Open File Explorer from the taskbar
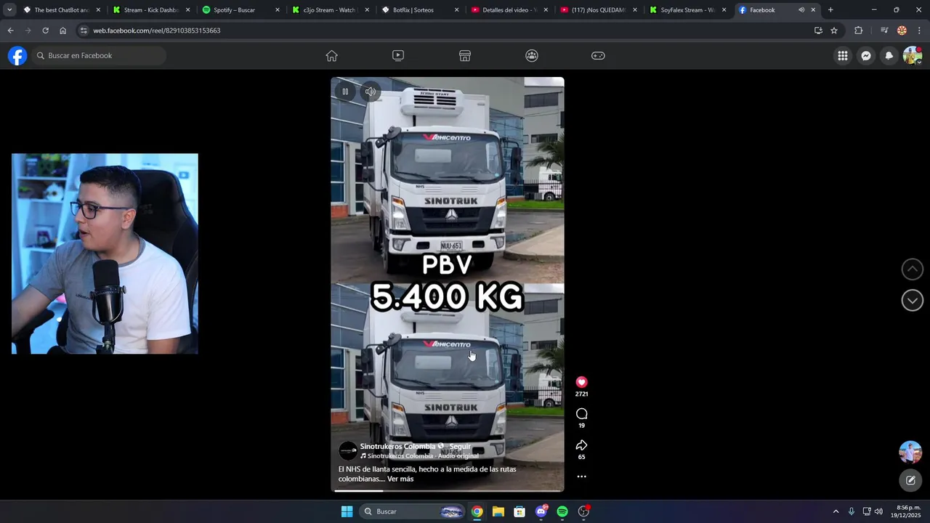Screen dimensions: 930x523 (498, 511)
